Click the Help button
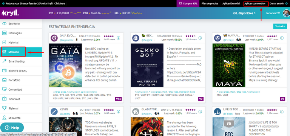Viewport: 290px width, 136px height. point(12,127)
